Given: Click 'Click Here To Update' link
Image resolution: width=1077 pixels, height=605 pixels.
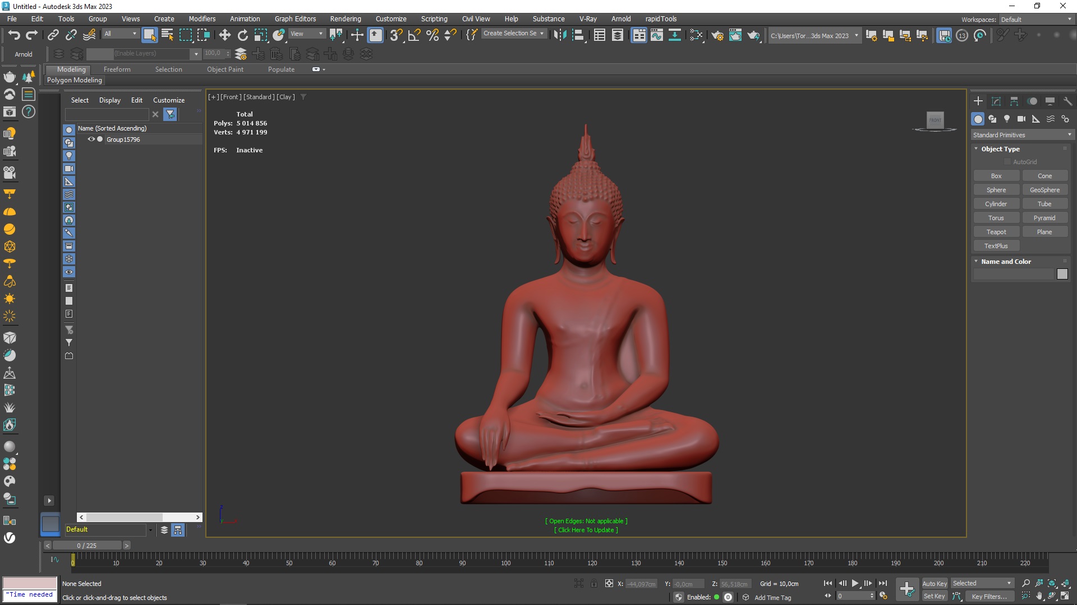Looking at the screenshot, I should point(586,530).
